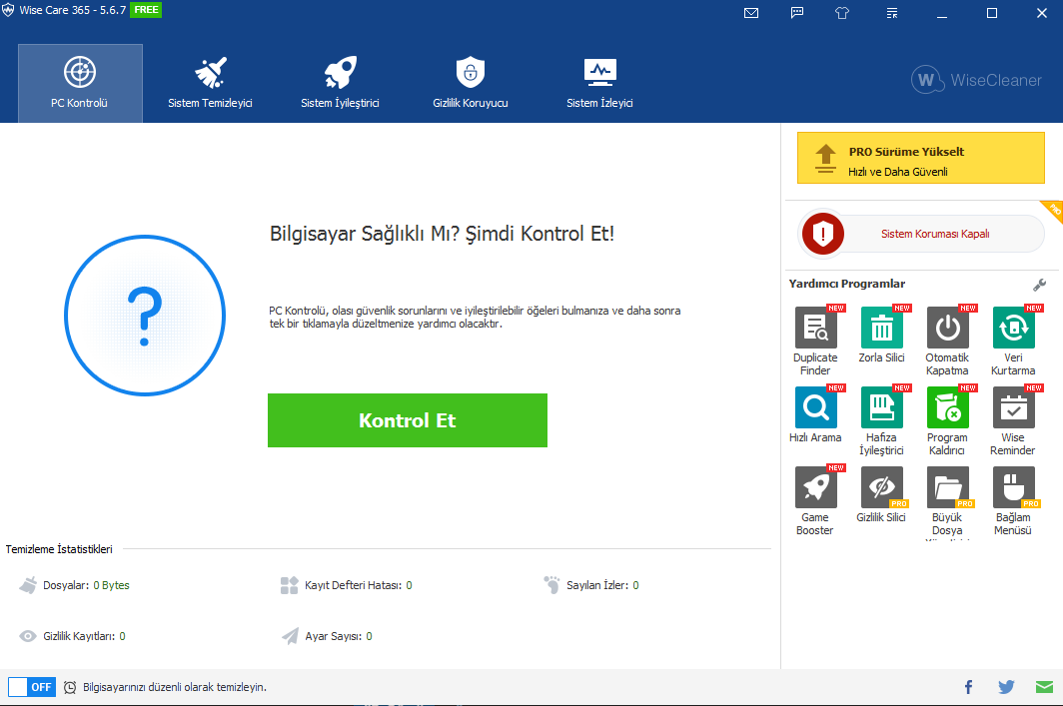Click the question mark circle
The image size is (1063, 706).
click(x=145, y=316)
